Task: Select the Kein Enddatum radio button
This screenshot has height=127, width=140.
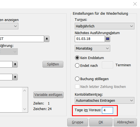Action: 77,58
